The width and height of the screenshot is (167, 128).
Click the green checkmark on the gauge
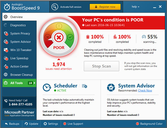click(70, 37)
